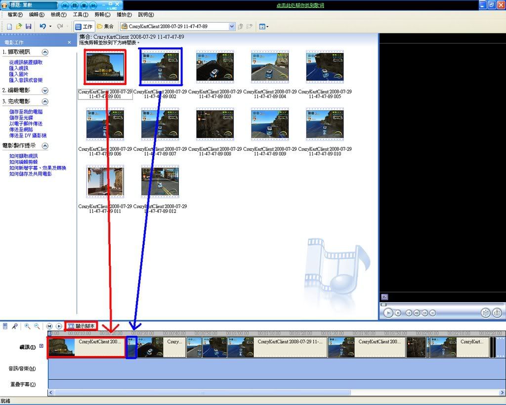506x405 pixels.
Task: Toggle the 集合 (Collections) pane button
Action: 105,26
